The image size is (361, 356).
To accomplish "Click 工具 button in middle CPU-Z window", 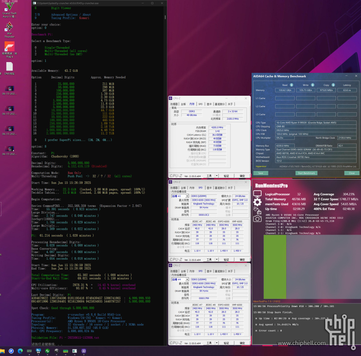I will click(209, 259).
